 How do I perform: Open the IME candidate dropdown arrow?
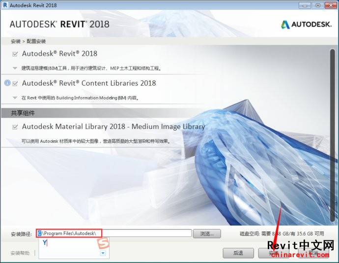pyautogui.click(x=103, y=253)
